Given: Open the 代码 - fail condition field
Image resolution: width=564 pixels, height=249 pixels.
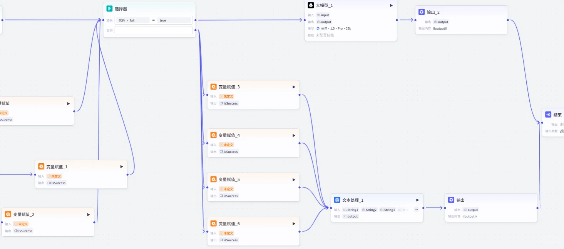Looking at the screenshot, I should tap(132, 20).
